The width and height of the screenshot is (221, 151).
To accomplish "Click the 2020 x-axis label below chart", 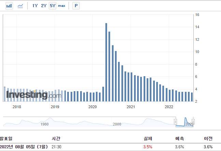I will coord(92,107).
